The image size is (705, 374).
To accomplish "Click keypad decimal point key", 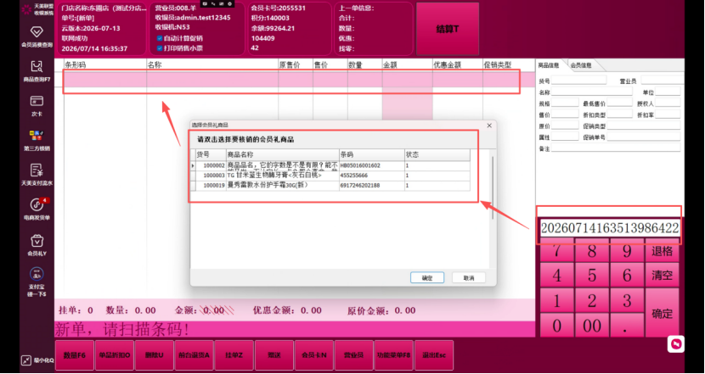I will (627, 326).
